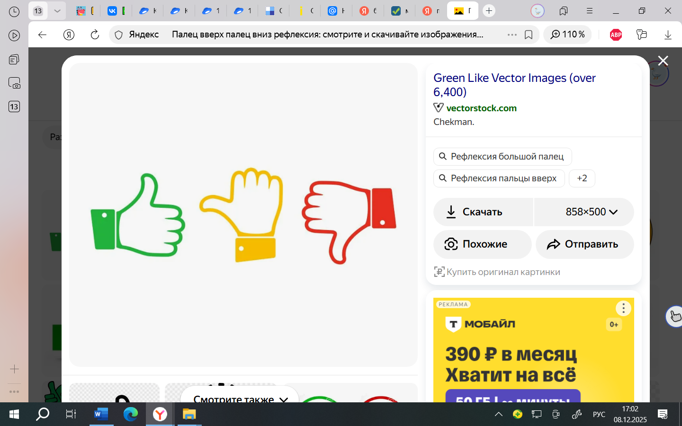The image size is (682, 426).
Task: Open the AdBlock Plus extension icon
Action: pos(616,35)
